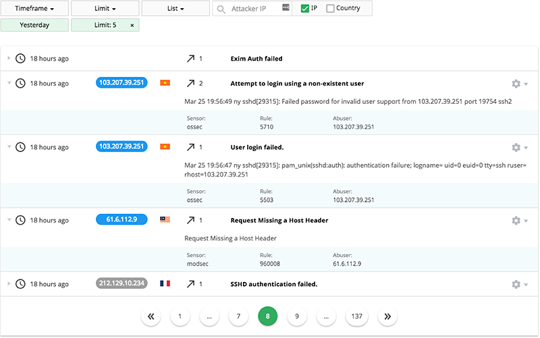Open gear settings for non-existent user event

(516, 84)
